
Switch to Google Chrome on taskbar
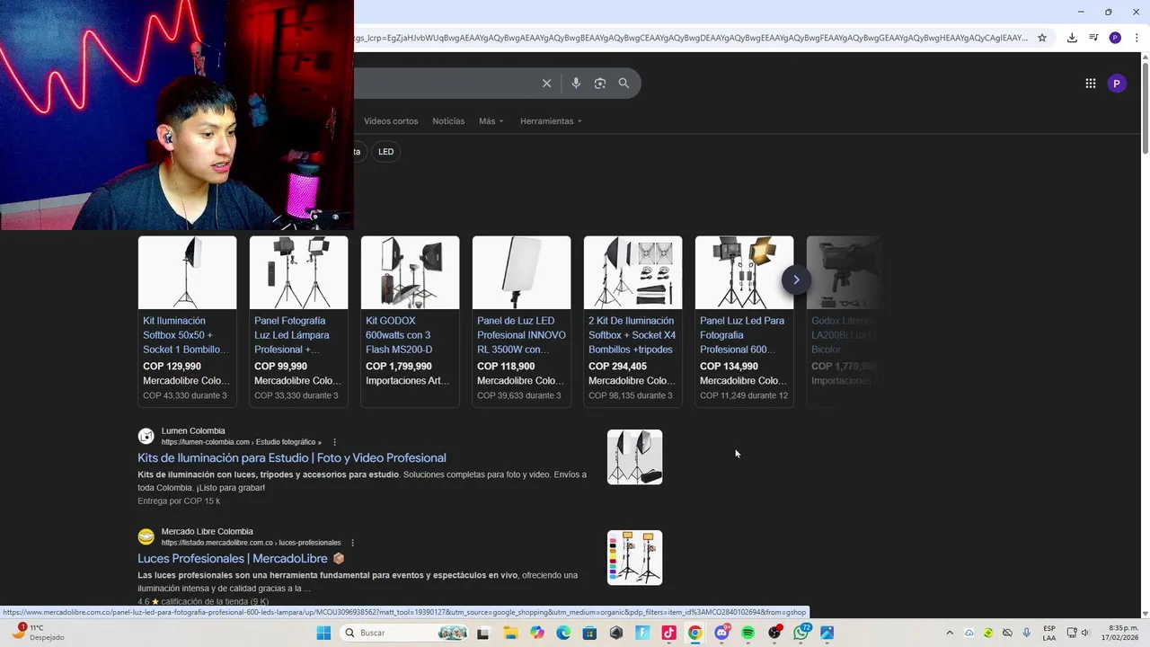694,633
